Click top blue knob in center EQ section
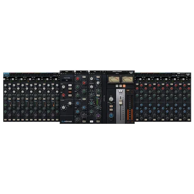This screenshot has width=194, height=194. [x=78, y=103]
